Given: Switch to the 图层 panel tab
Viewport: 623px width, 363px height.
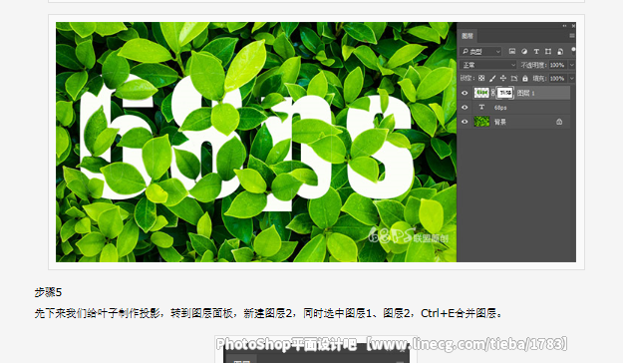Looking at the screenshot, I should (467, 36).
